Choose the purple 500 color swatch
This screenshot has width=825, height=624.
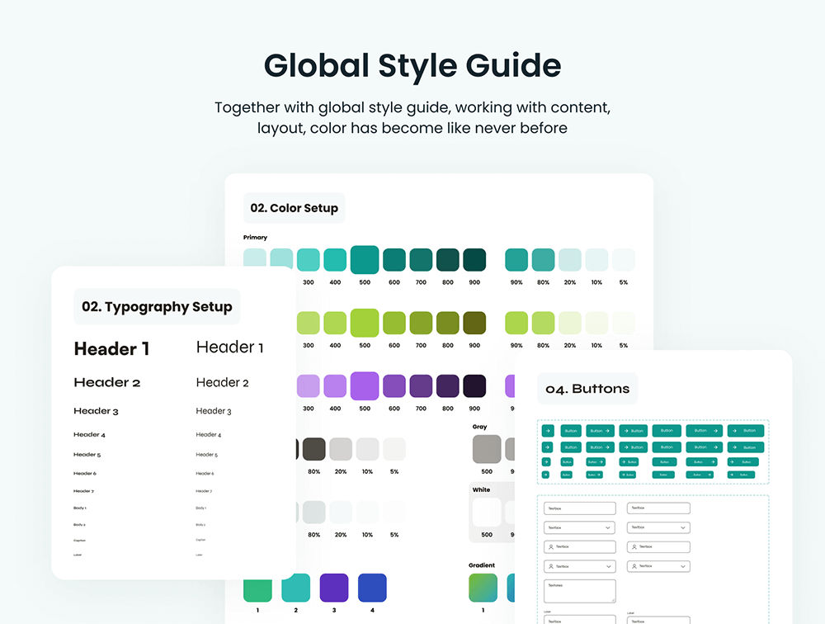(x=365, y=385)
